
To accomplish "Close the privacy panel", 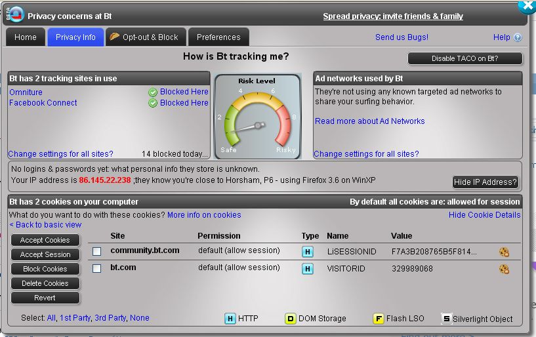I will 527,5.
